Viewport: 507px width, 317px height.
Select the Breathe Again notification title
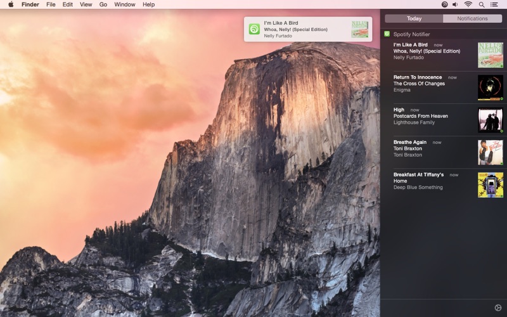(410, 142)
